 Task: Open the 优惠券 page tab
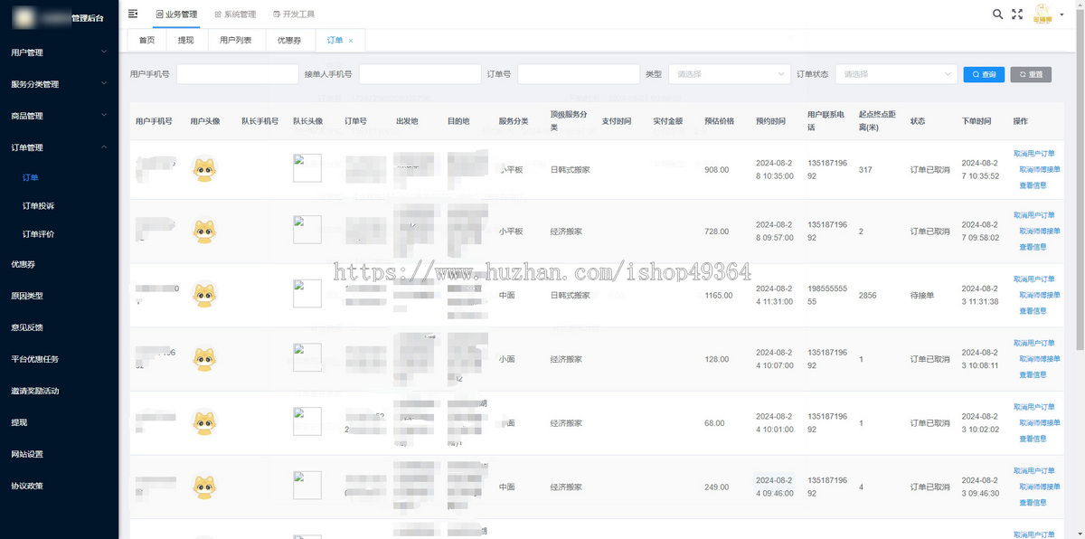coord(289,41)
